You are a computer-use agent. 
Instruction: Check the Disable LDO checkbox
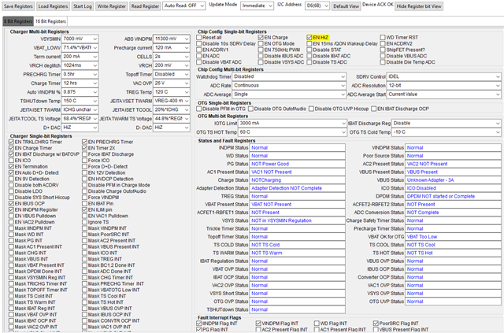click(11, 191)
